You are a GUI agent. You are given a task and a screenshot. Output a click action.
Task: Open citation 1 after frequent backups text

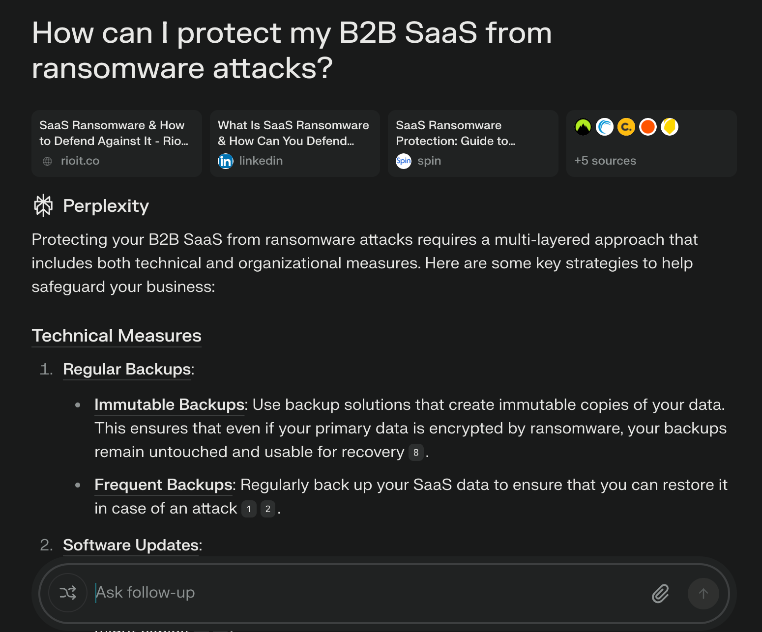point(249,509)
